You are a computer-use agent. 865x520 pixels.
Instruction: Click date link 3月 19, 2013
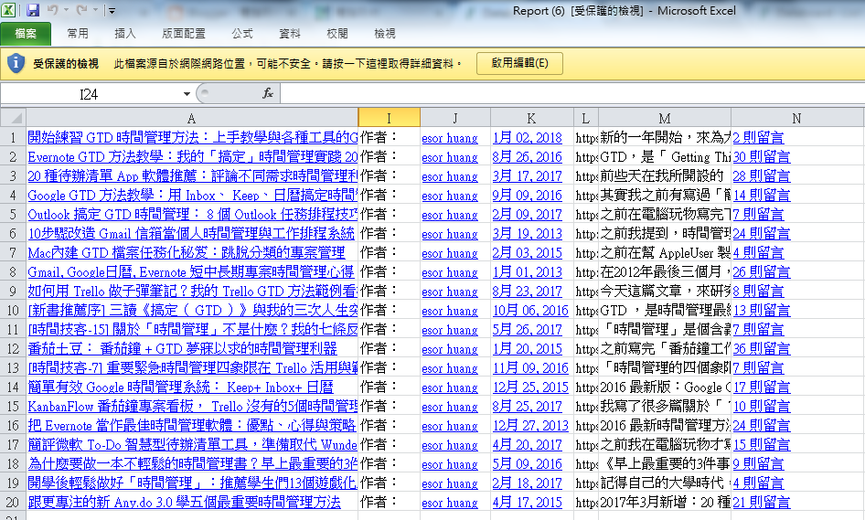coord(528,234)
